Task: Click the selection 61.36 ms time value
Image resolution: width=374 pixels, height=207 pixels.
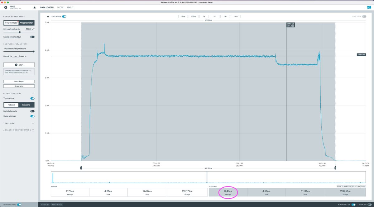Action: [305, 191]
